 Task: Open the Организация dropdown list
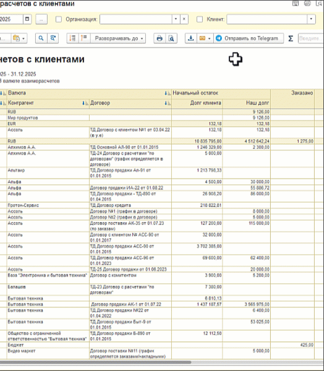pos(176,19)
